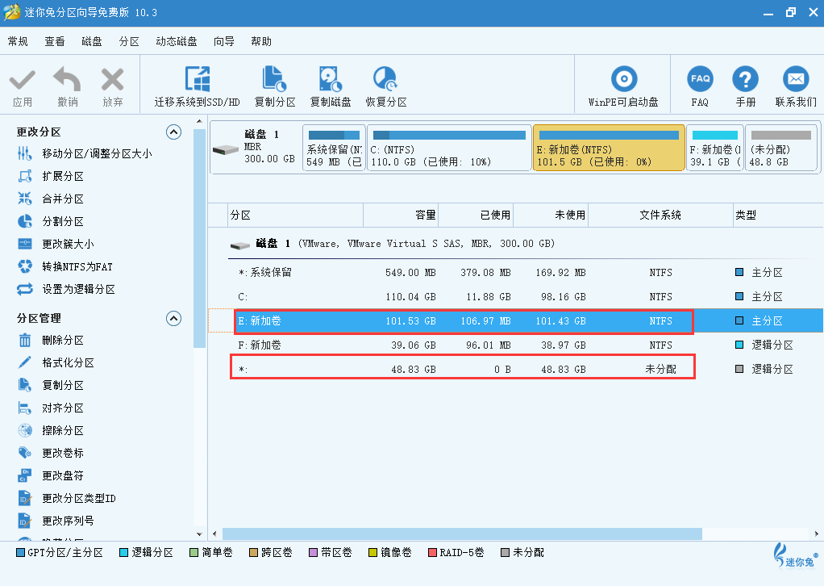Open the 查看 menu

tap(55, 41)
